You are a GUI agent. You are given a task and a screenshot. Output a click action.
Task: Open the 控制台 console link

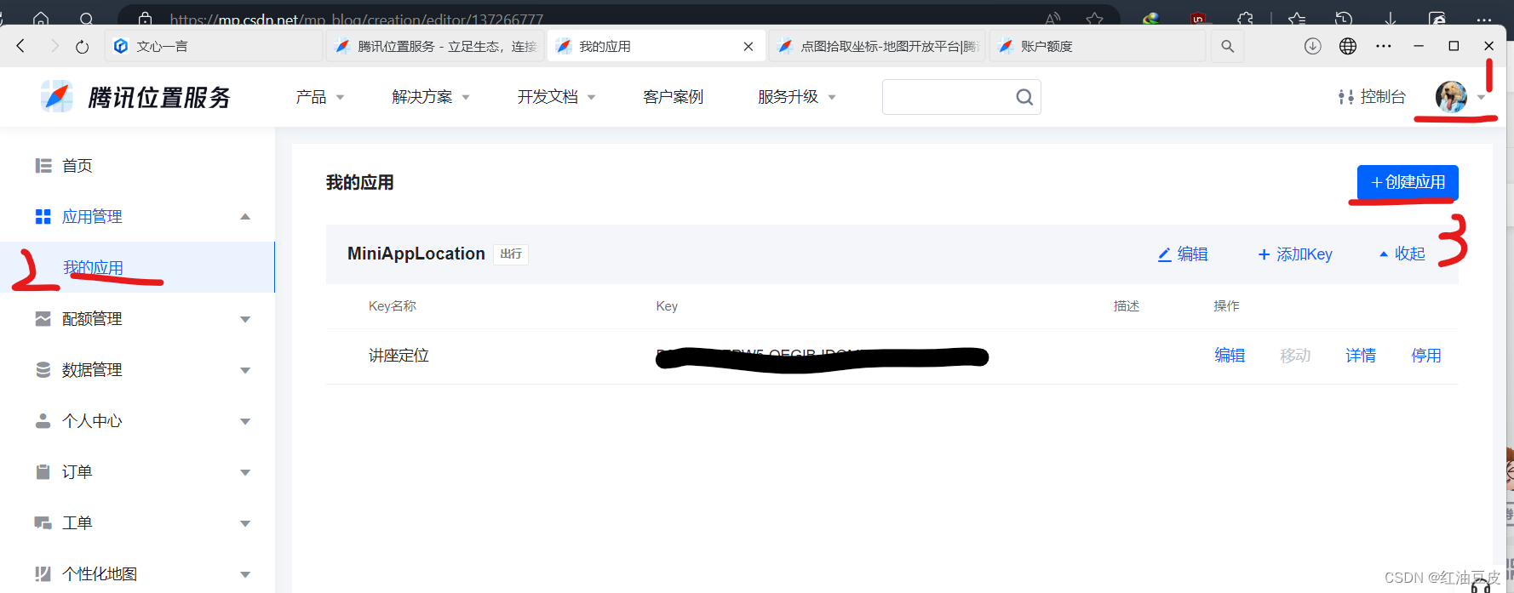coord(1373,97)
